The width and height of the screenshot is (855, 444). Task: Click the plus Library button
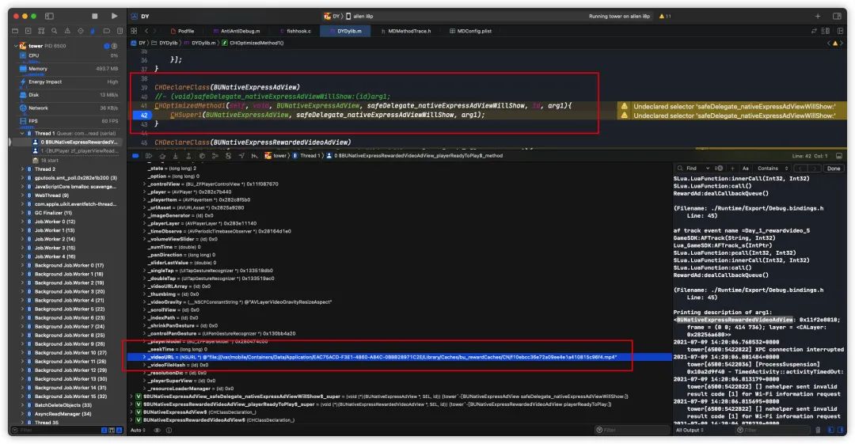[817, 17]
